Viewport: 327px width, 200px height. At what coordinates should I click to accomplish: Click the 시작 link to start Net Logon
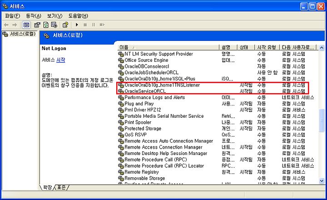(x=61, y=60)
